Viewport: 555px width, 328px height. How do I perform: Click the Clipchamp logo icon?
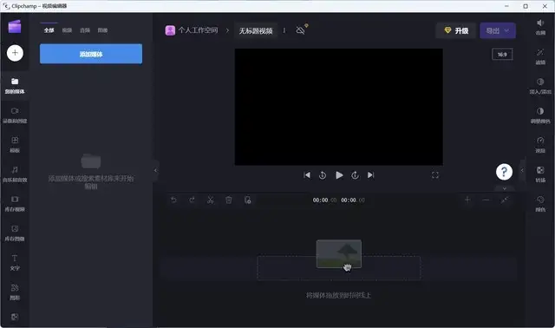click(x=15, y=27)
